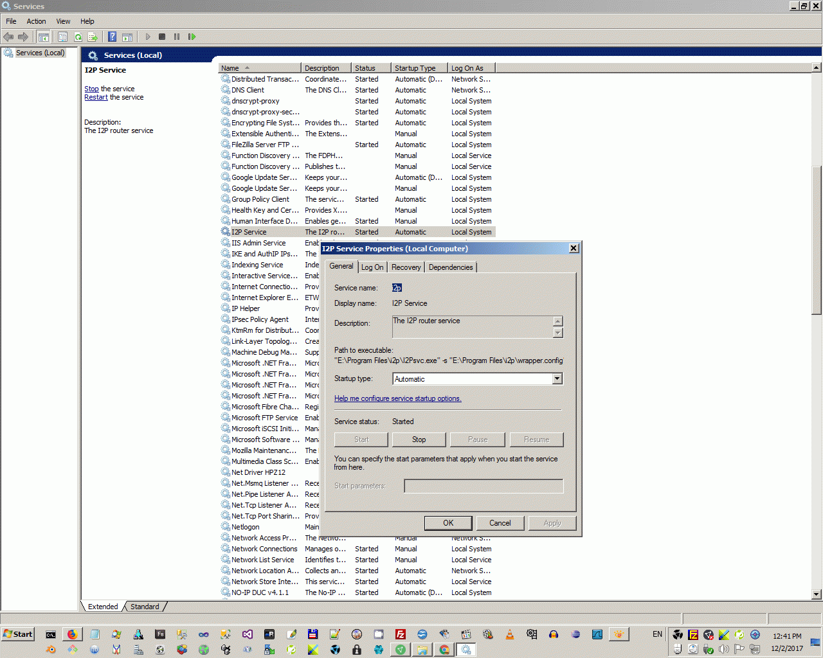The width and height of the screenshot is (823, 658).
Task: Open the Action menu
Action: [x=36, y=21]
